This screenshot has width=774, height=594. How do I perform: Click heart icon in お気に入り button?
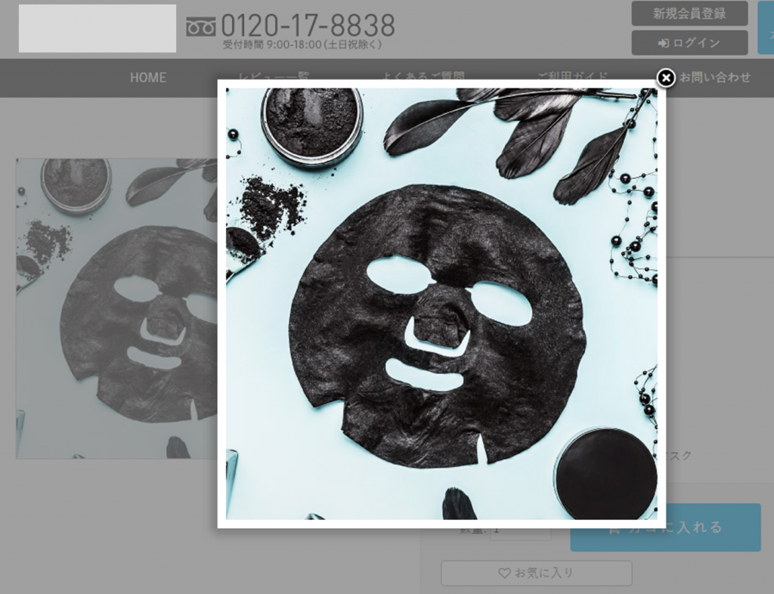[504, 573]
